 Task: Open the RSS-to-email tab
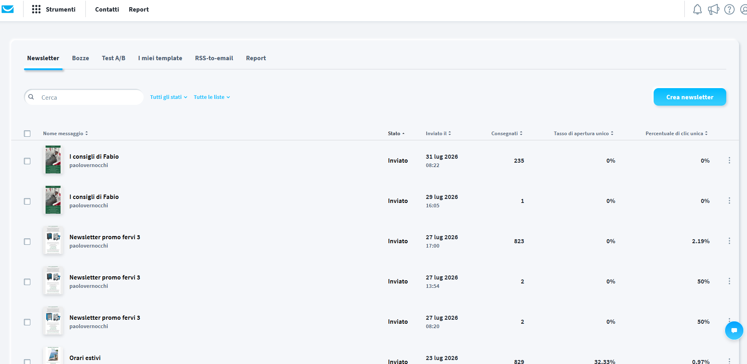[x=214, y=58]
